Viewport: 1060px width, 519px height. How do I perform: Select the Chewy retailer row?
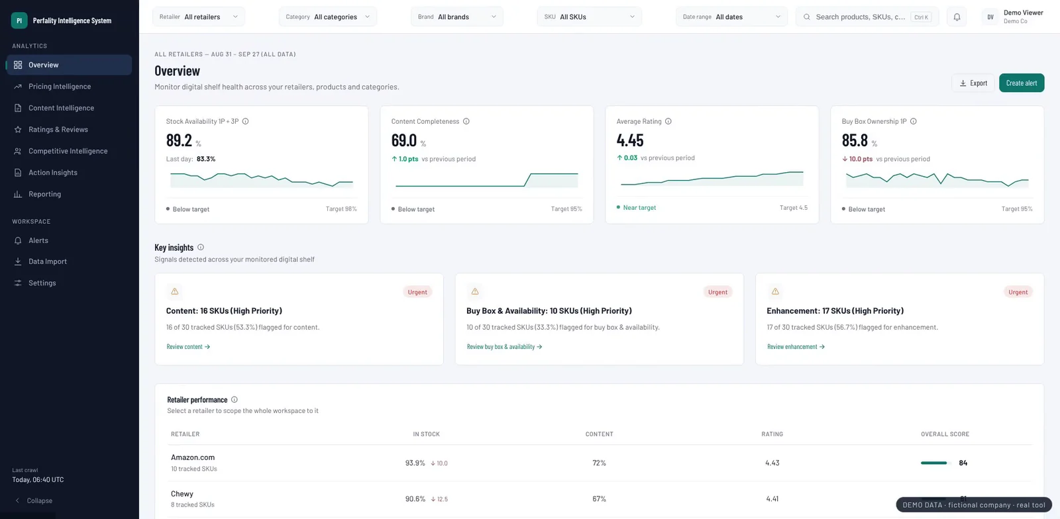coord(599,499)
